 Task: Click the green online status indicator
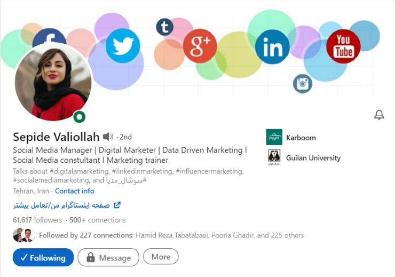click(80, 117)
